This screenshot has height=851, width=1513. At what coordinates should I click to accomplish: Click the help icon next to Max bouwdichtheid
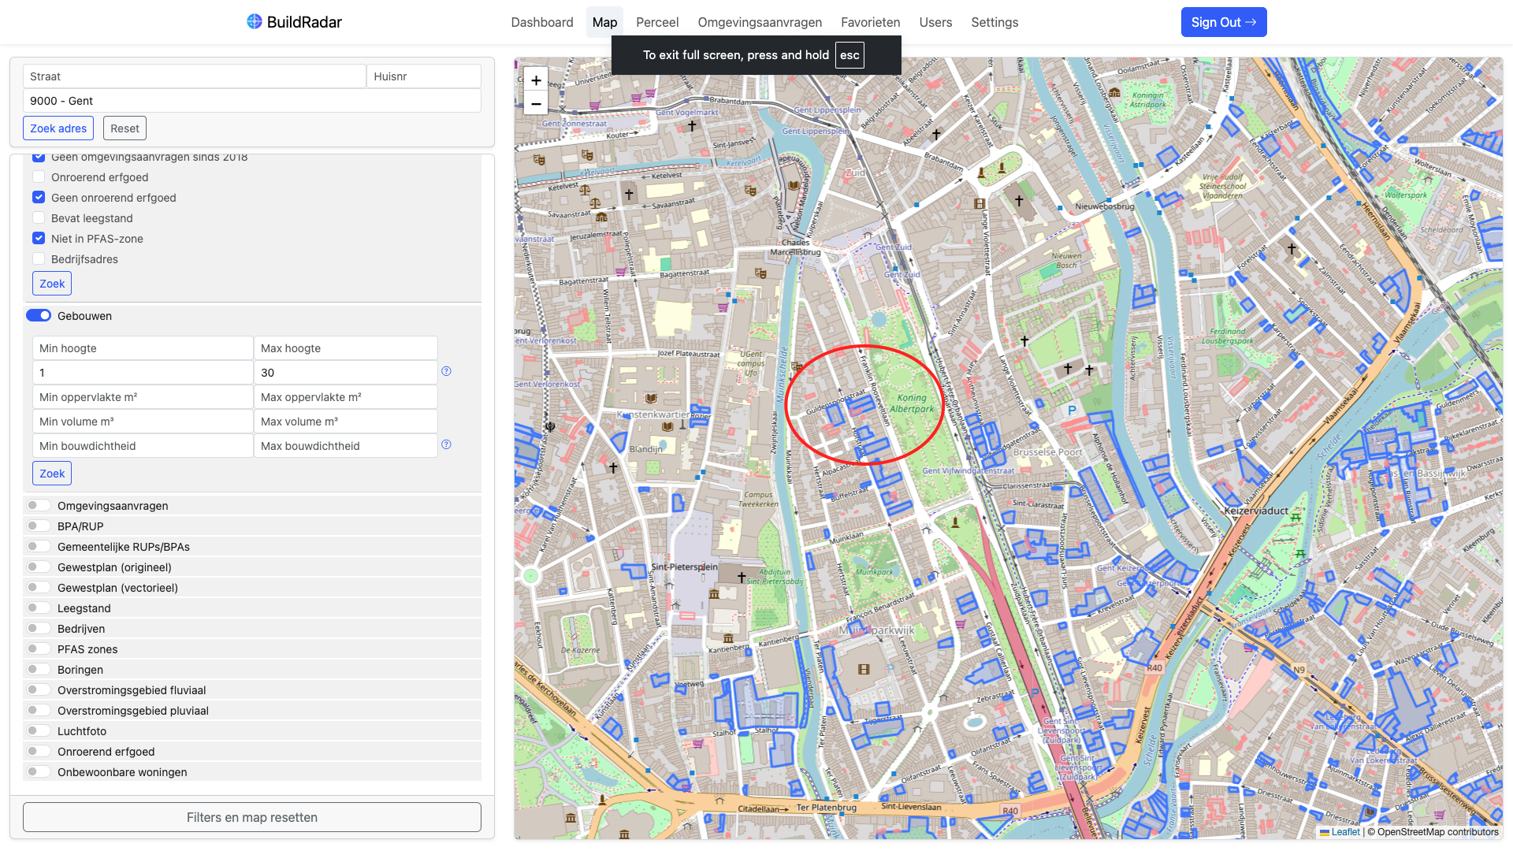pyautogui.click(x=446, y=444)
